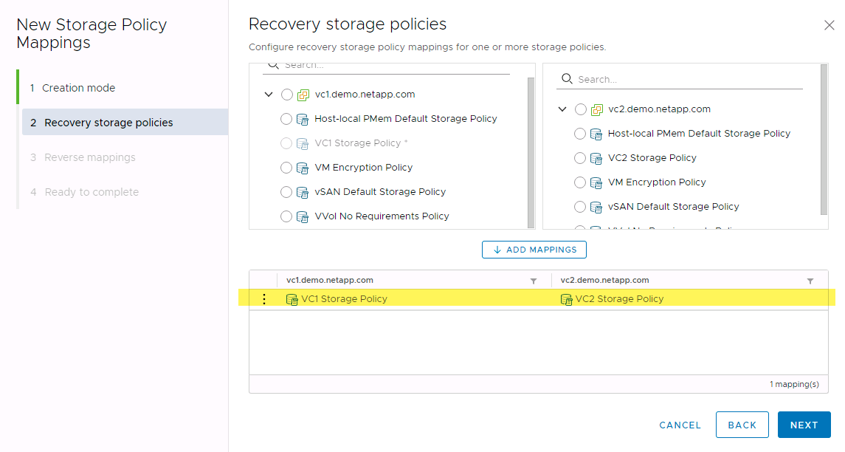Viewport: 845px width, 452px height.
Task: Click the three-dot menu on the mapping row
Action: pos(264,299)
